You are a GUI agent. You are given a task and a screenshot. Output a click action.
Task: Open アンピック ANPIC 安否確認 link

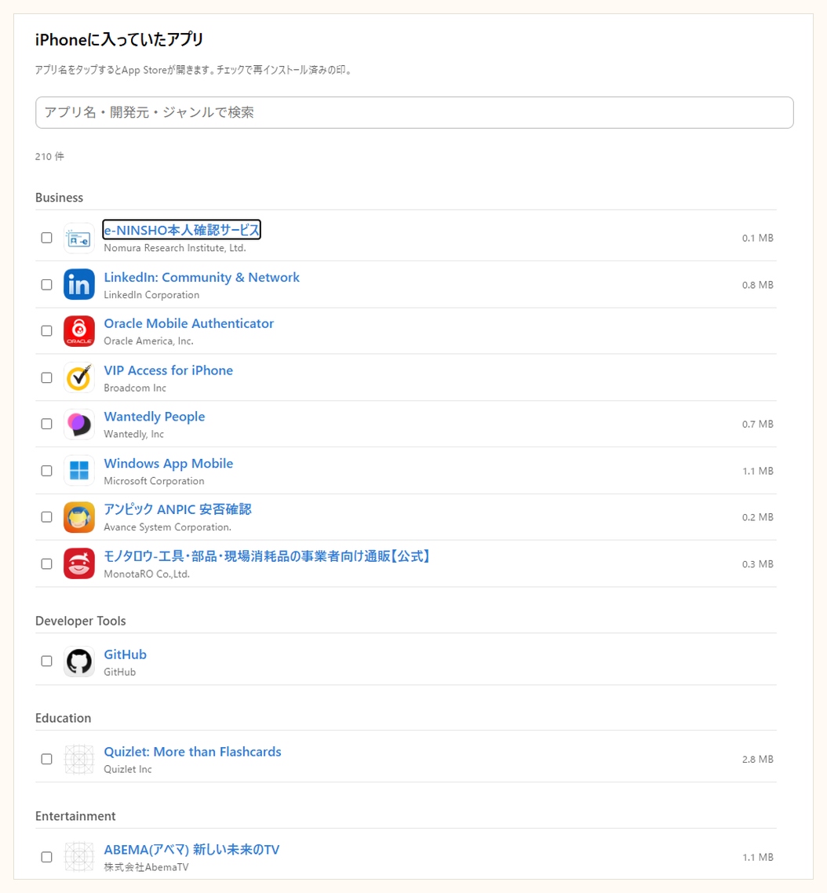pyautogui.click(x=177, y=509)
